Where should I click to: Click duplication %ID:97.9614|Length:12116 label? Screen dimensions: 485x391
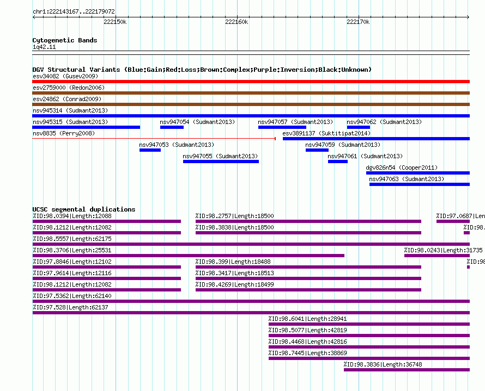[72, 273]
